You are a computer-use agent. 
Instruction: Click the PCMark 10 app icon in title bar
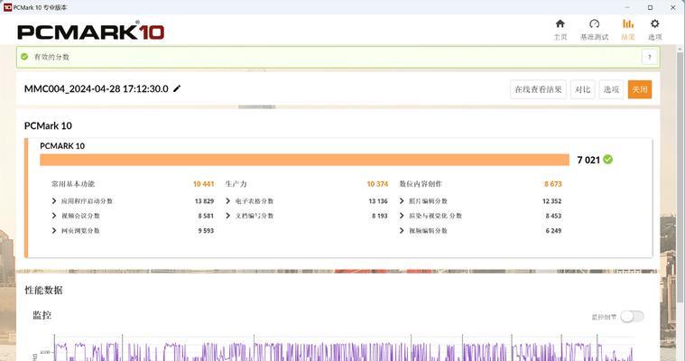pyautogui.click(x=7, y=7)
